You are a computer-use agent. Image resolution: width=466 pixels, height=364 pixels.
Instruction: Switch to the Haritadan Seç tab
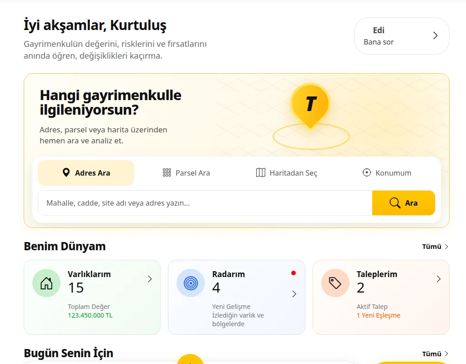[287, 173]
